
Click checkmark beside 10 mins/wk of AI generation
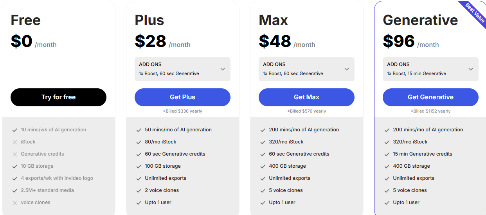point(15,130)
